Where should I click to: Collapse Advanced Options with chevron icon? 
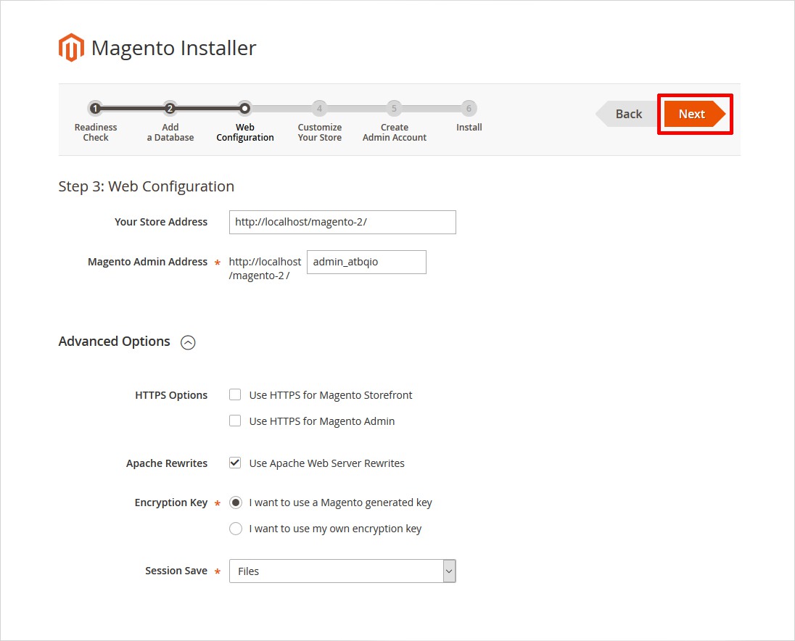coord(188,343)
